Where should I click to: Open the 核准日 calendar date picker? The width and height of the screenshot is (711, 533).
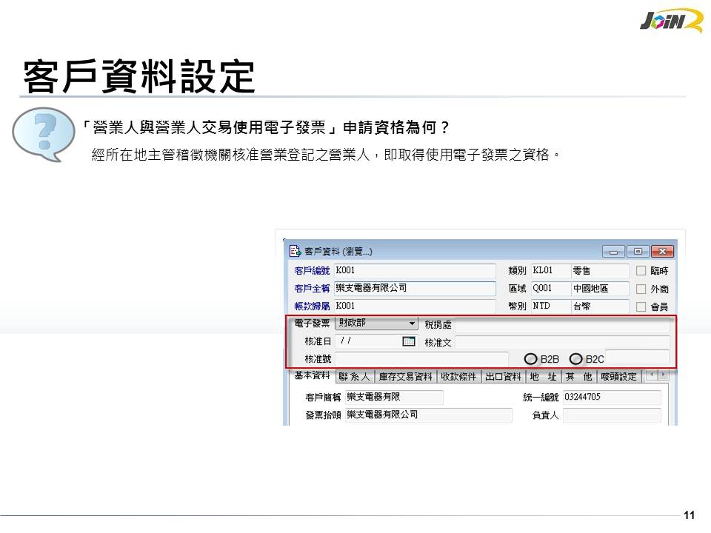point(409,341)
